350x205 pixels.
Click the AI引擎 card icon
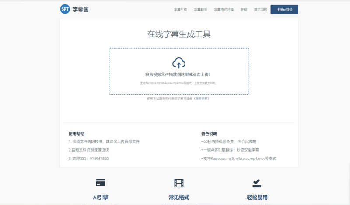pos(101,182)
